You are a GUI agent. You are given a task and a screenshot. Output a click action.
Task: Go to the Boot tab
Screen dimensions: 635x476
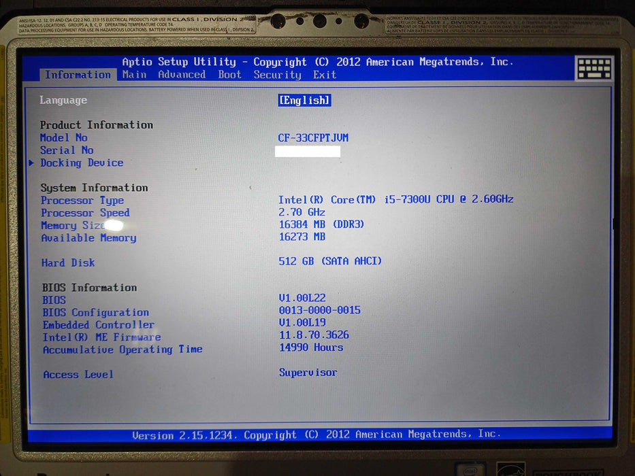tap(229, 75)
